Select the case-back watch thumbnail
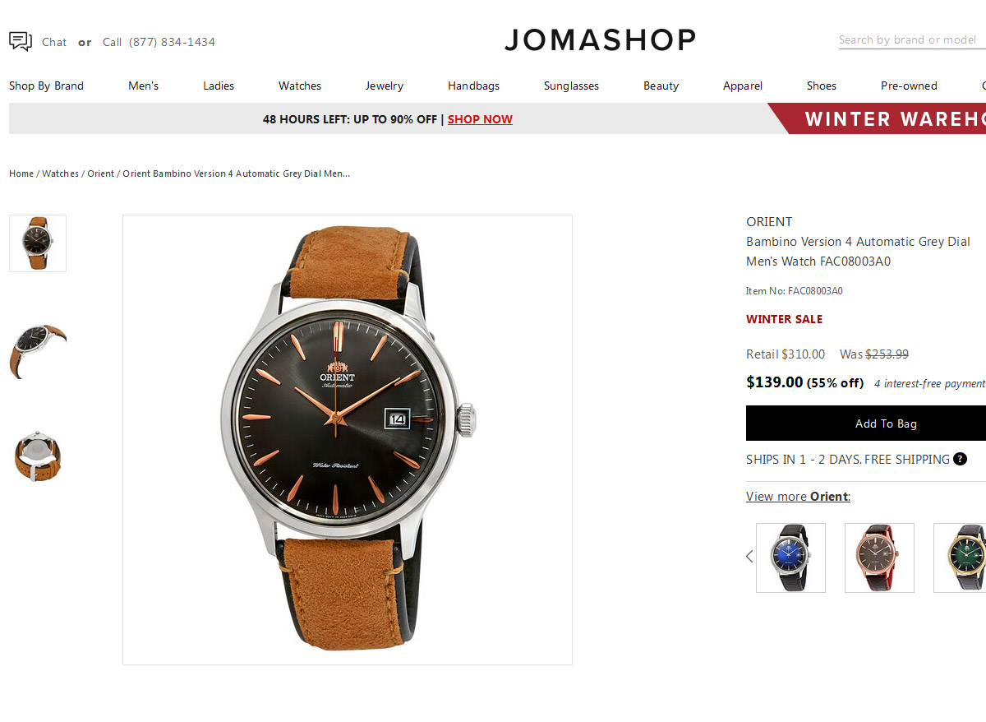Image resolution: width=986 pixels, height=722 pixels. [38, 456]
